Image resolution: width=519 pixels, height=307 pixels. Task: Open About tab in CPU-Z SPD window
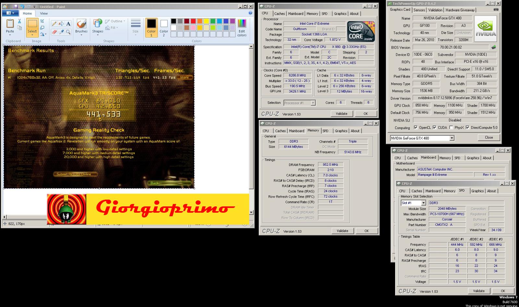[x=491, y=191]
